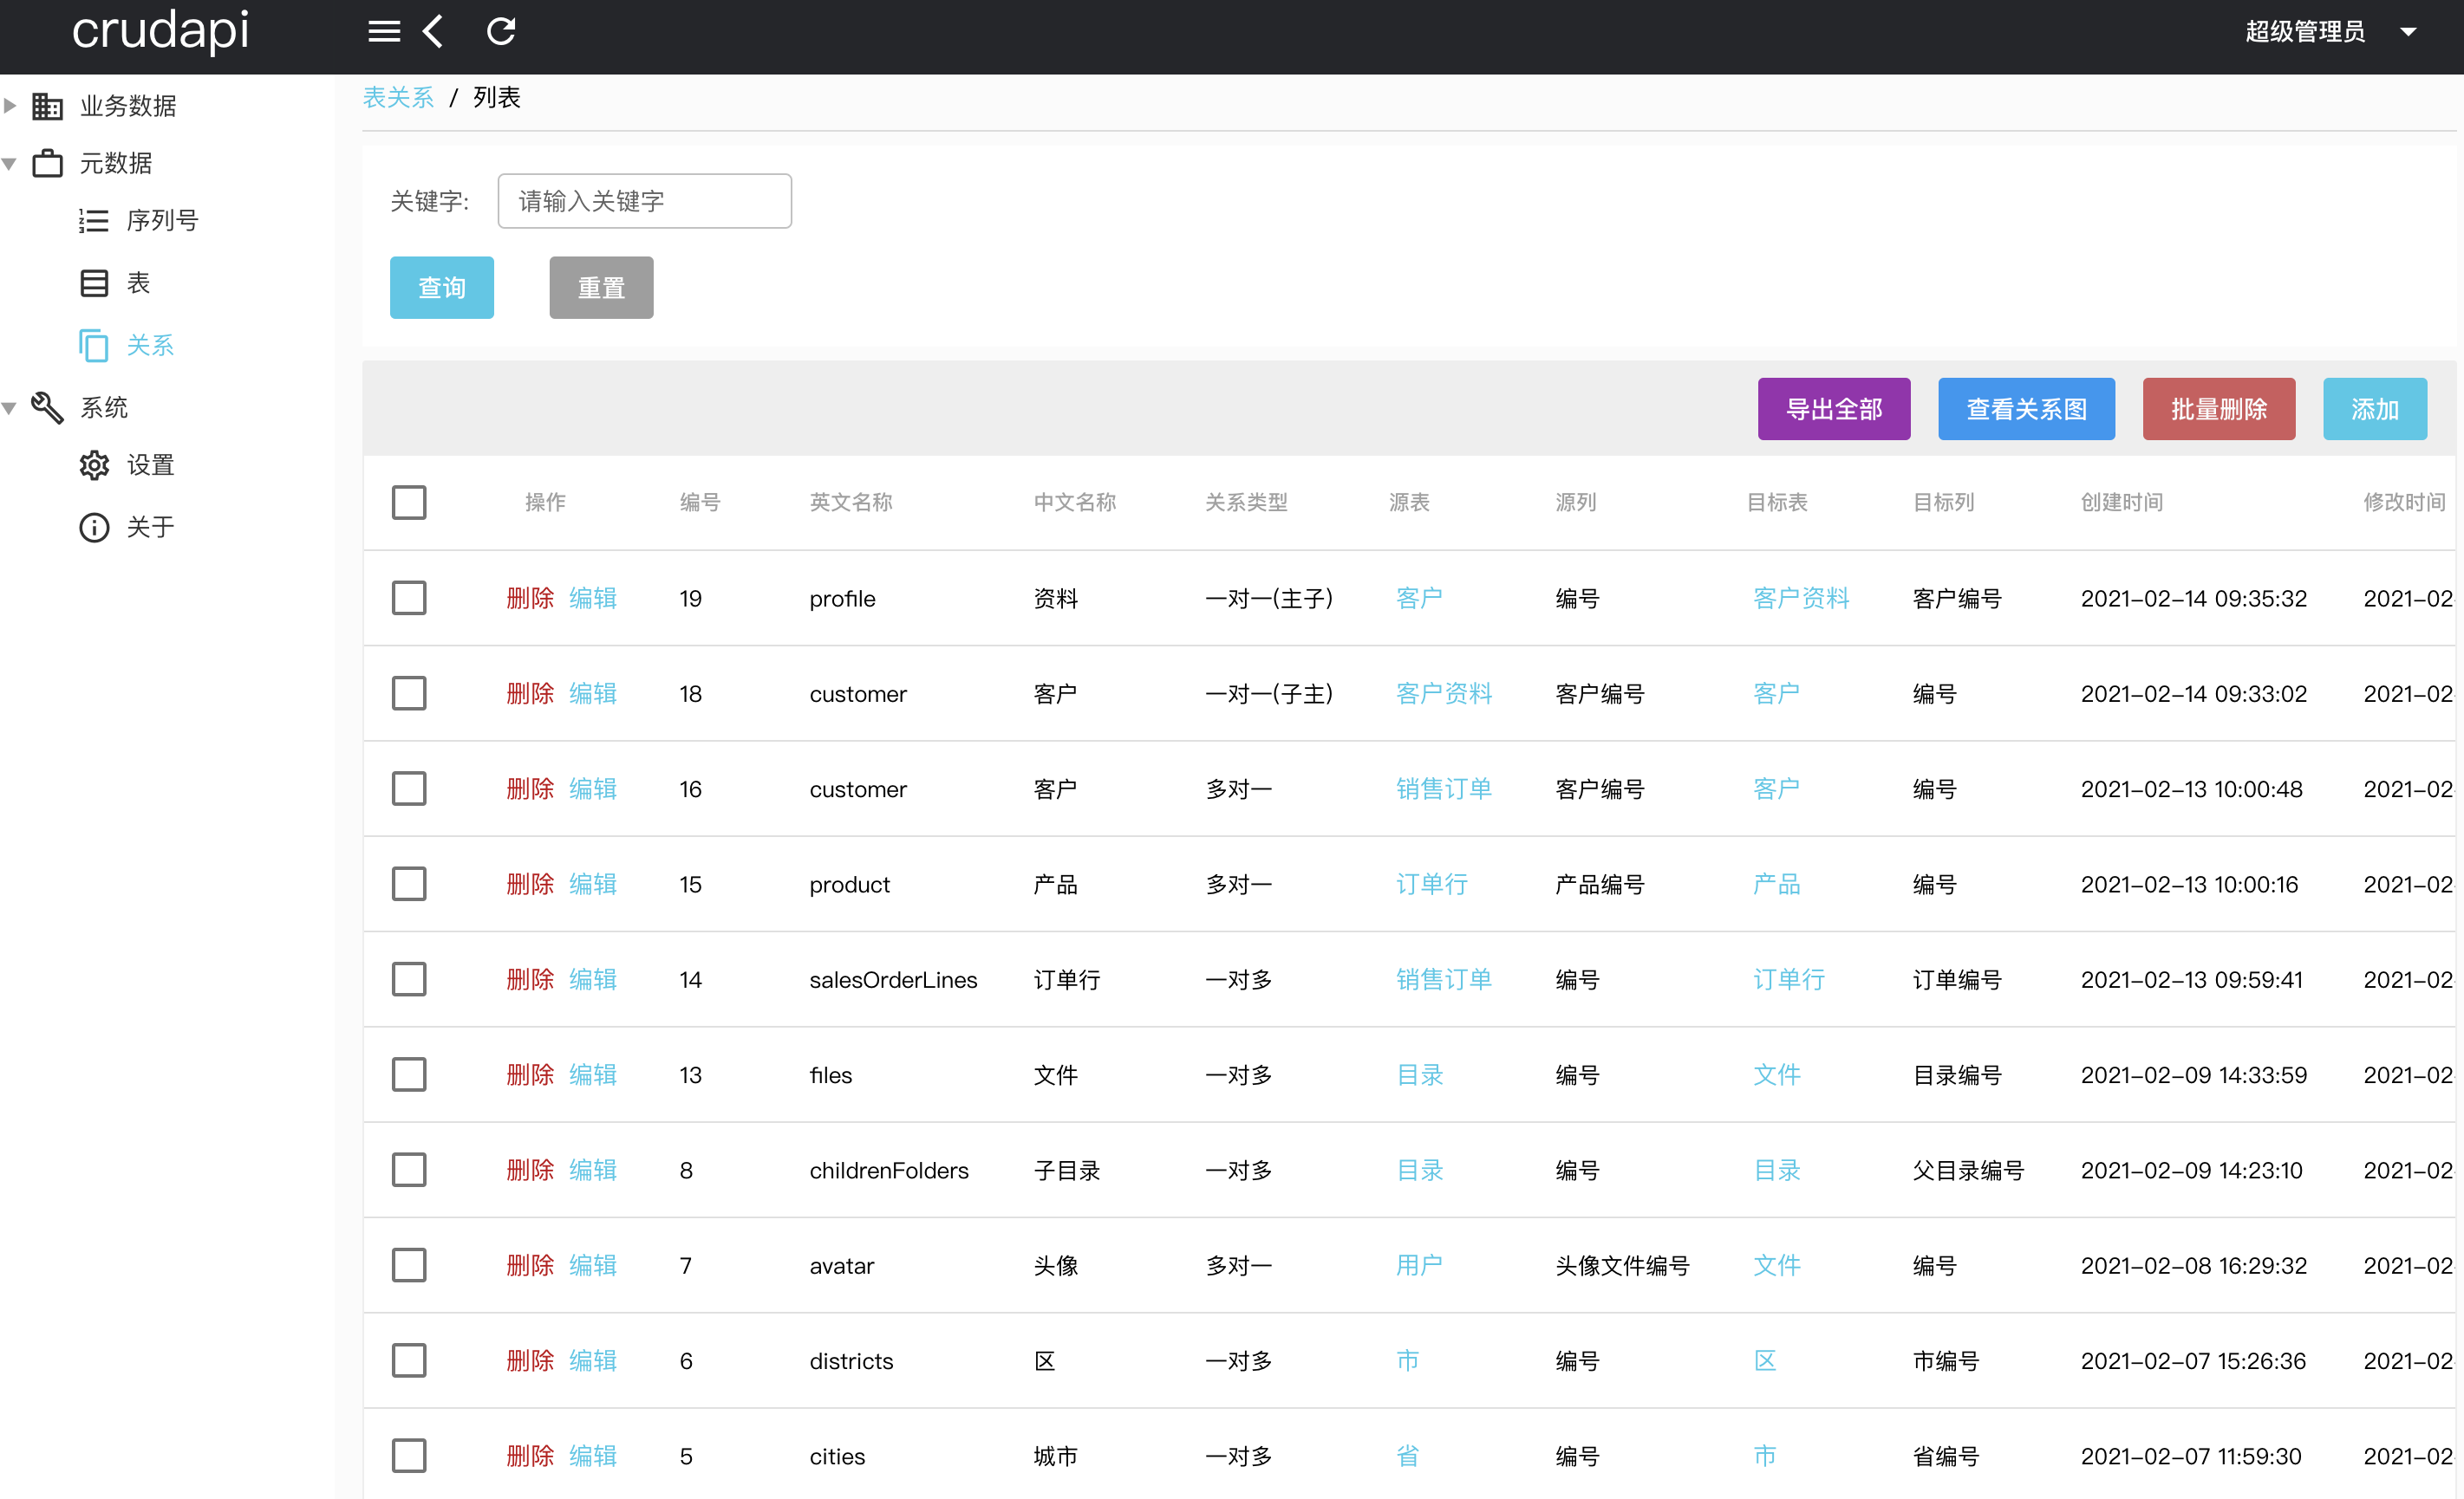Collapse the 系统 section arrow
The image size is (2464, 1499).
pos(9,406)
